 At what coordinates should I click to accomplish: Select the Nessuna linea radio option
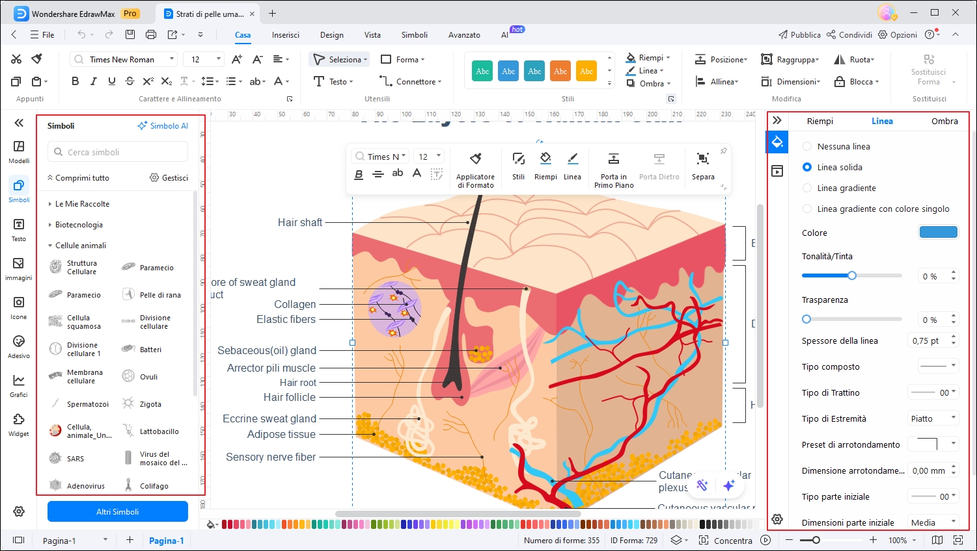[x=807, y=147]
